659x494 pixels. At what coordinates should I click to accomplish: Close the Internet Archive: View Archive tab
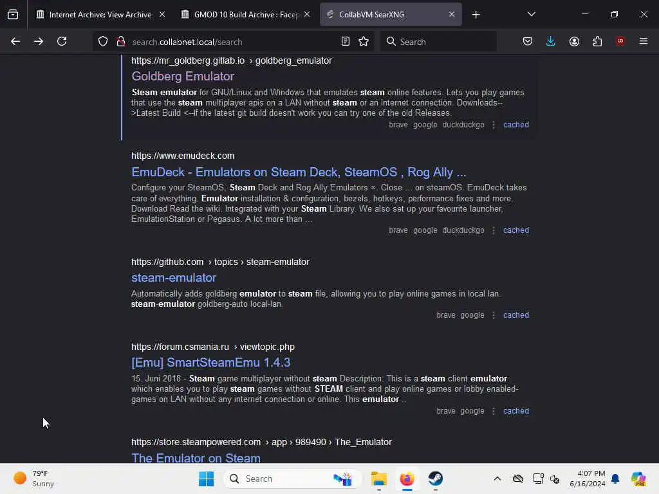click(x=162, y=14)
